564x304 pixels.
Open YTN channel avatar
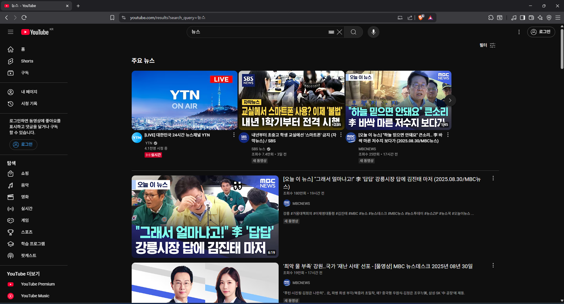(137, 138)
